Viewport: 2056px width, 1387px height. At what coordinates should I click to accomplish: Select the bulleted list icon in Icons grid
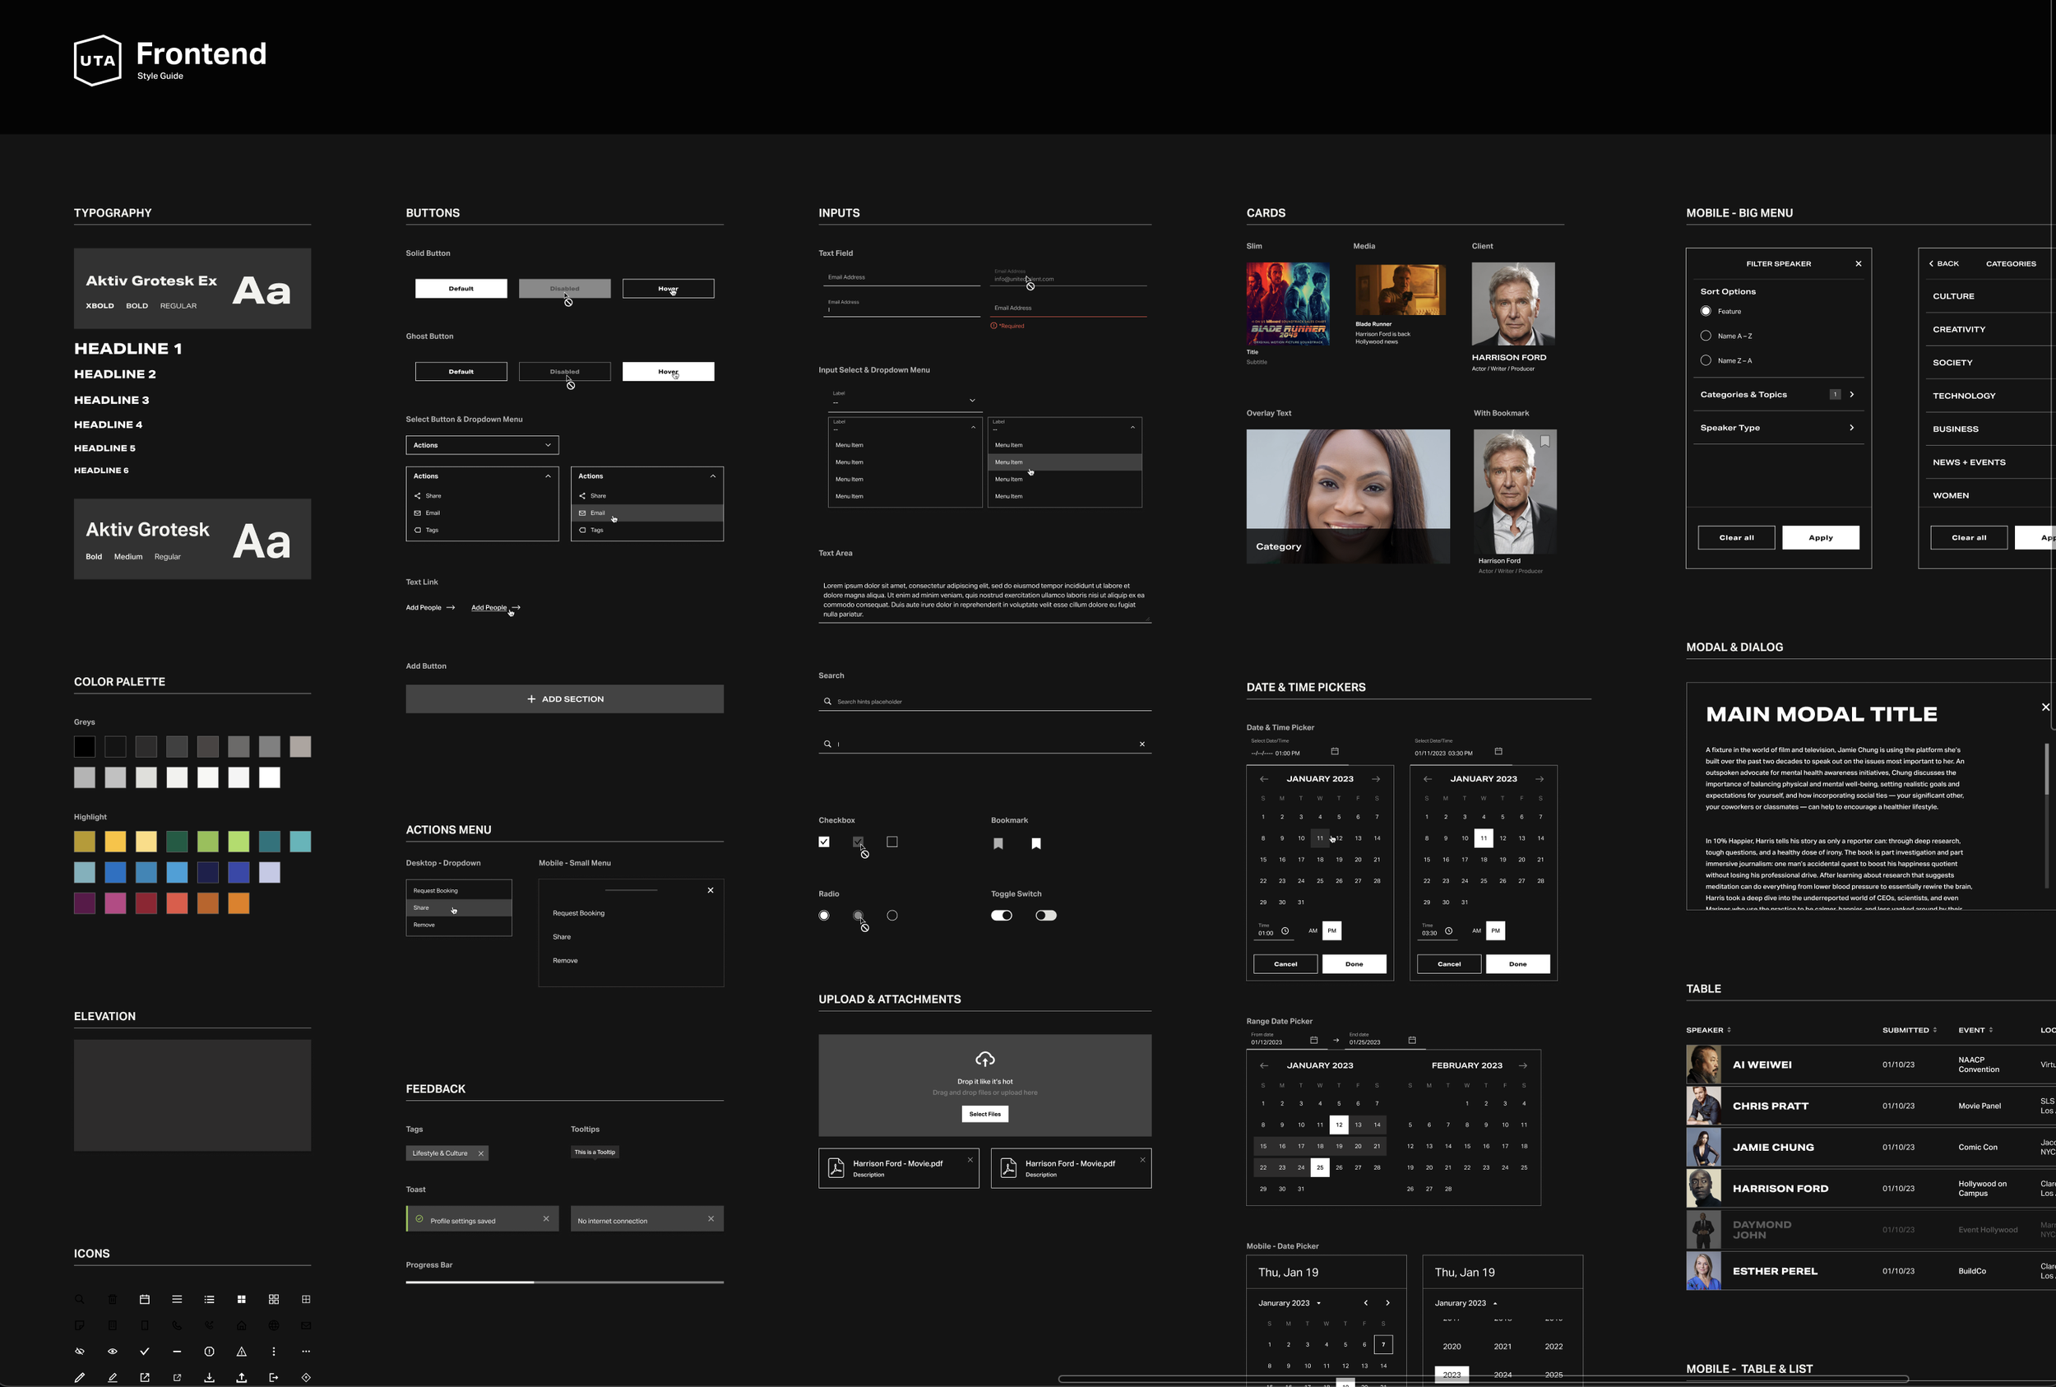210,1300
